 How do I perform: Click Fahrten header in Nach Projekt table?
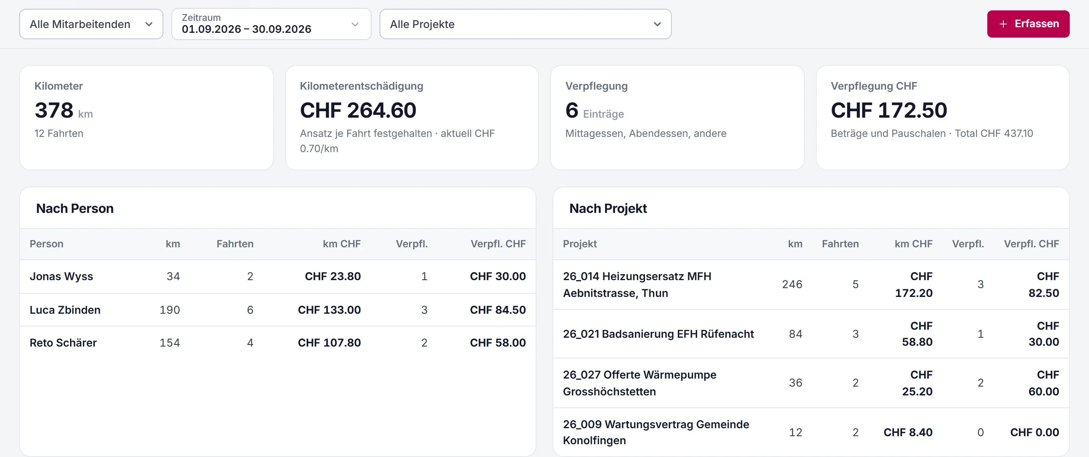(x=840, y=244)
